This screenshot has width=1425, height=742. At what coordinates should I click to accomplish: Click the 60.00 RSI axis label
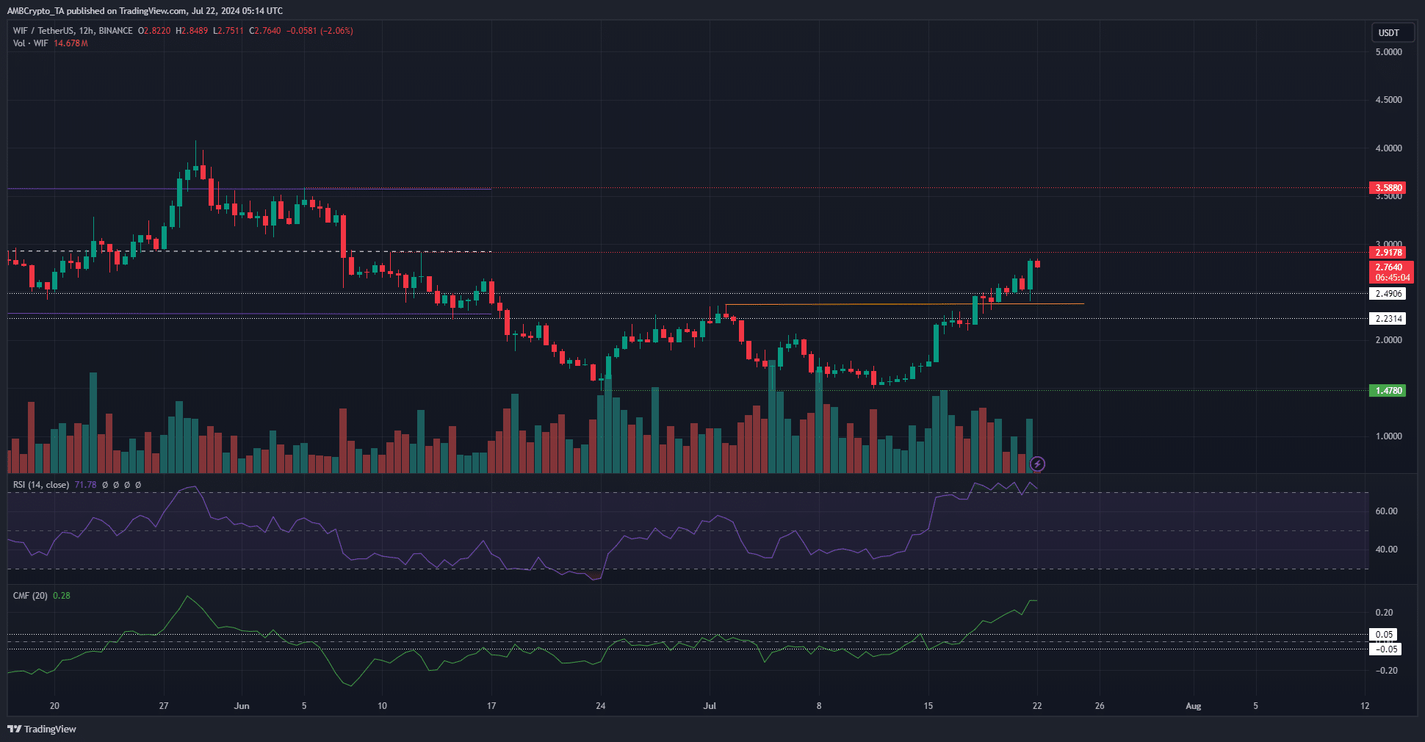click(1386, 511)
